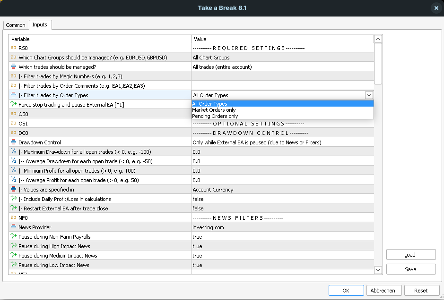Image resolution: width=444 pixels, height=300 pixels.
Task: Switch to the Common tab
Action: click(x=16, y=25)
